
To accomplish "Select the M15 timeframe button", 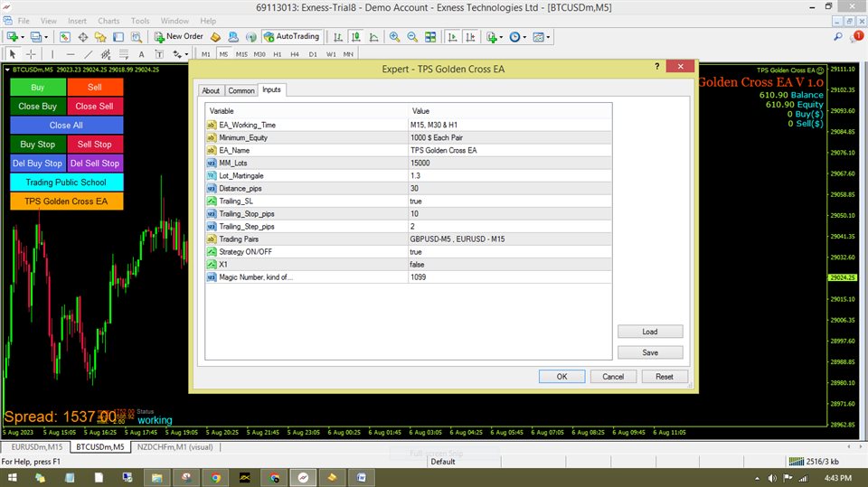I will click(241, 54).
